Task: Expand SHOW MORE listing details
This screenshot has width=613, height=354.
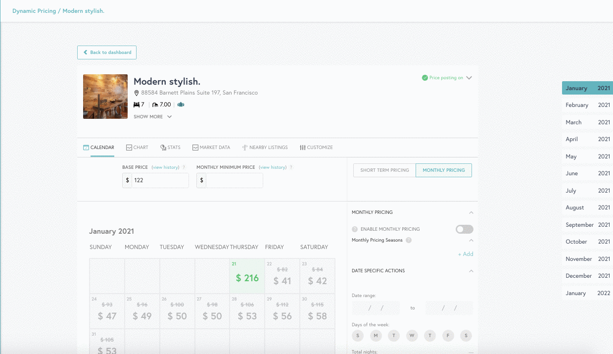Action: (153, 117)
